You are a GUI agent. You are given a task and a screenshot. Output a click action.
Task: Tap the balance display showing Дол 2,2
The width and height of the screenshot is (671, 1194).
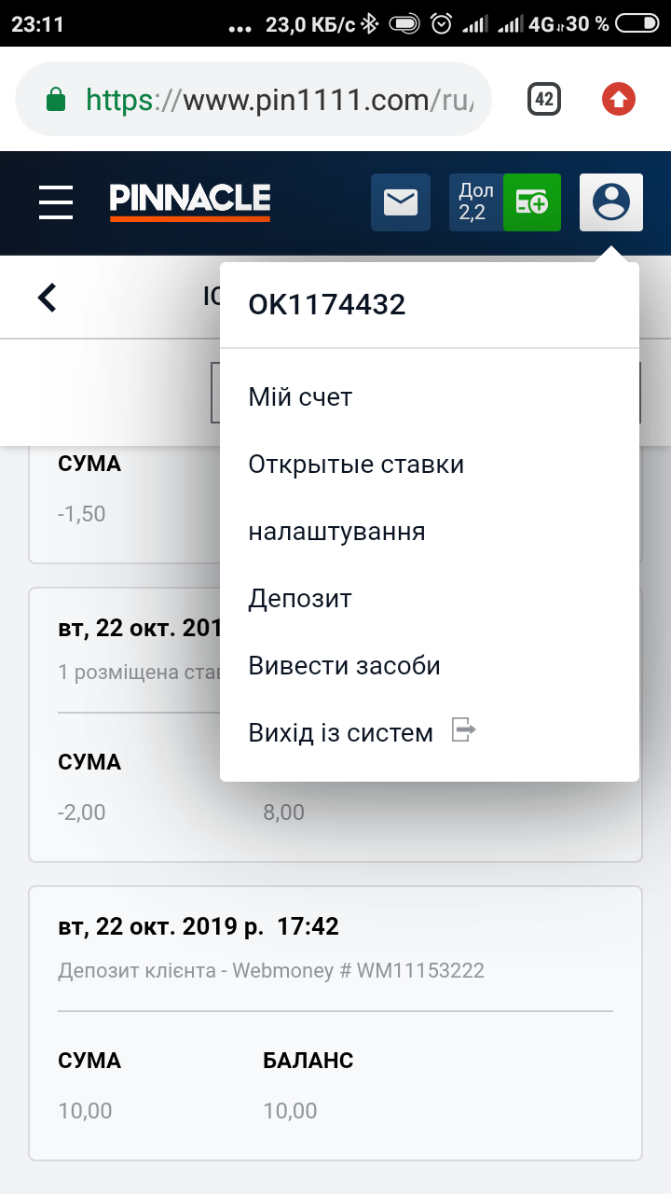coord(476,202)
